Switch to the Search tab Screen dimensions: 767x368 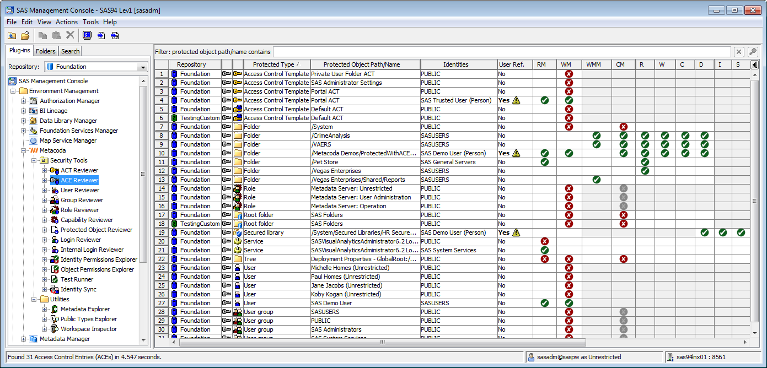[x=70, y=51]
